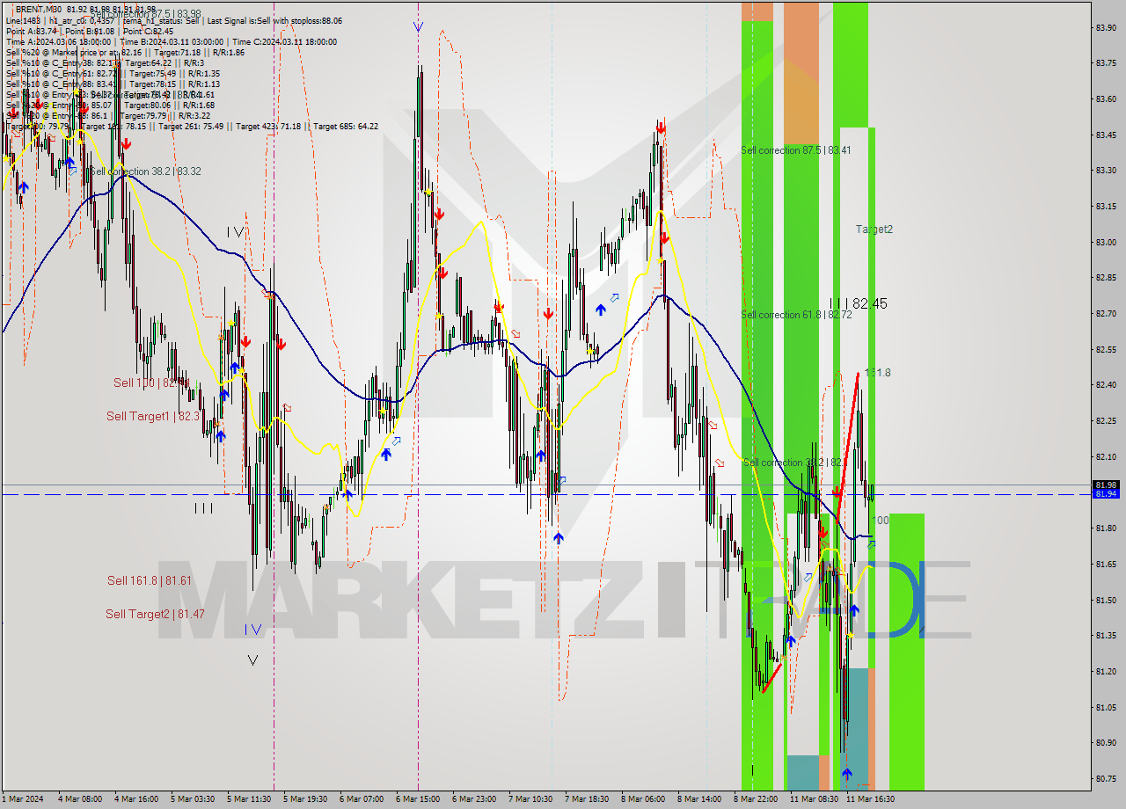Image resolution: width=1126 pixels, height=809 pixels.
Task: Click the 'Sell Target2 | 81.47' label
Action: (x=155, y=614)
